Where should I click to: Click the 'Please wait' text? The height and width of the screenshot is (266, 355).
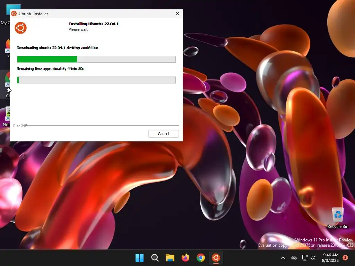click(78, 29)
